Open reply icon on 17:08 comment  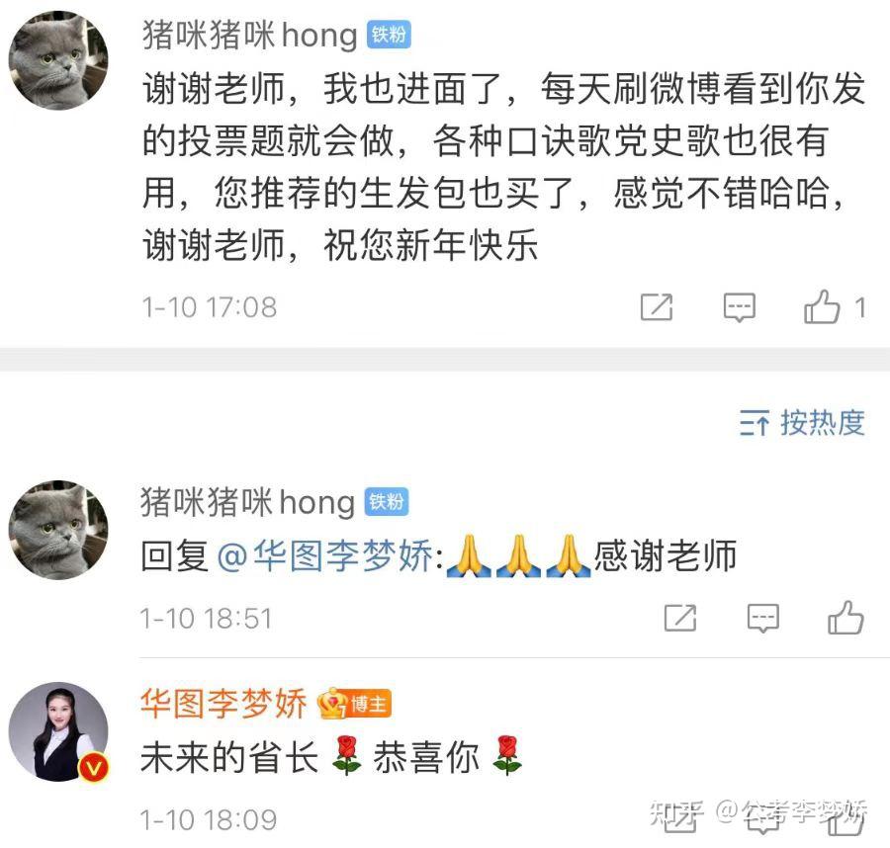pos(739,307)
